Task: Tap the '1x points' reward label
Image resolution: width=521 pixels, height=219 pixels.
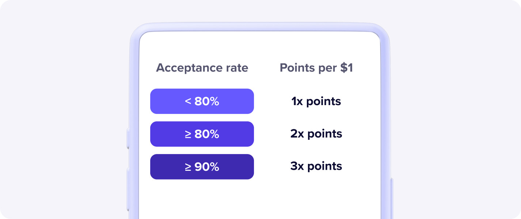Action: pos(316,101)
